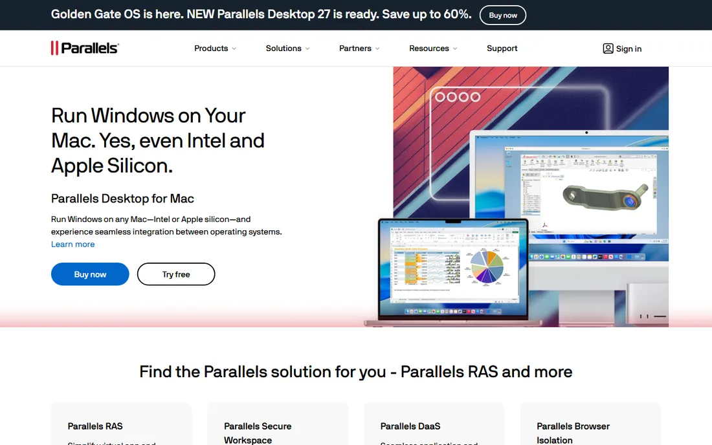The image size is (712, 445).
Task: Click the Try free button
Action: (176, 274)
